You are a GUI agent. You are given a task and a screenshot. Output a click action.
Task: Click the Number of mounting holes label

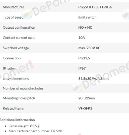click(23, 88)
